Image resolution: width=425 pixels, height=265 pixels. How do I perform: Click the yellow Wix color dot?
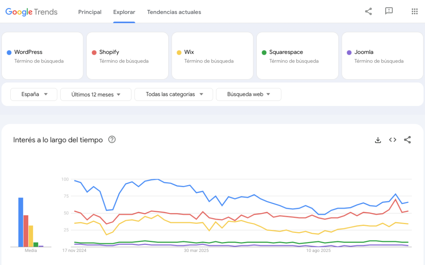179,53
